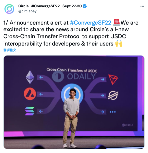Open the photo of the speaker on stage
The height and width of the screenshot is (153, 148).
(74, 102)
